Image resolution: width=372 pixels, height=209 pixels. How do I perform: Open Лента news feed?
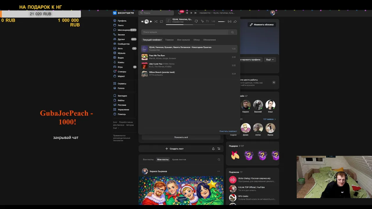click(119, 26)
